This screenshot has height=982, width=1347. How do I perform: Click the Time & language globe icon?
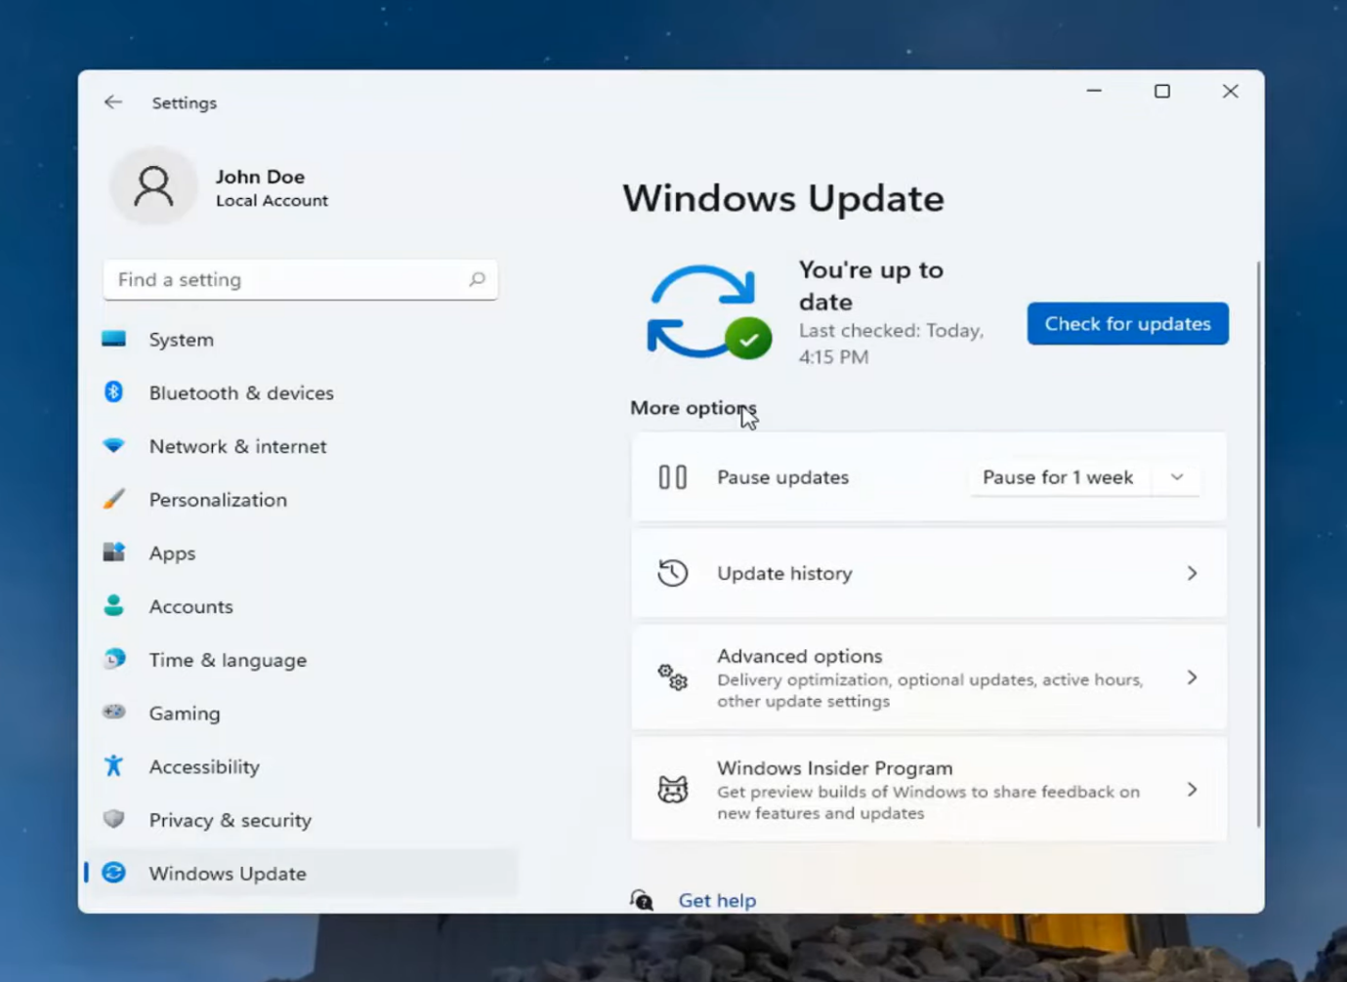point(113,659)
